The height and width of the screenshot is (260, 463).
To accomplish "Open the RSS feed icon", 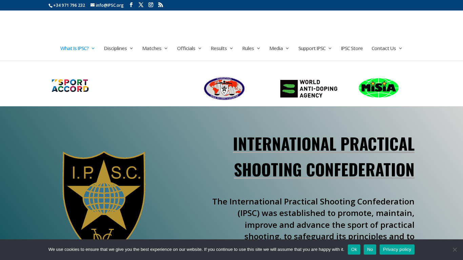I will pos(161,5).
